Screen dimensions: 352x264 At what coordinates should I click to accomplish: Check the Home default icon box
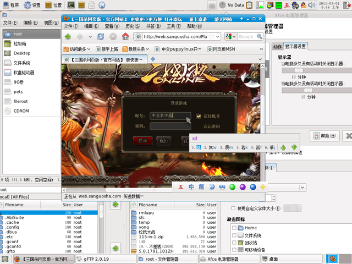pyautogui.click(x=234, y=228)
